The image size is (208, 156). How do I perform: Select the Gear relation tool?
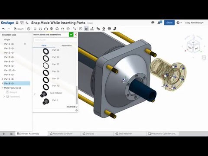tap(98, 29)
